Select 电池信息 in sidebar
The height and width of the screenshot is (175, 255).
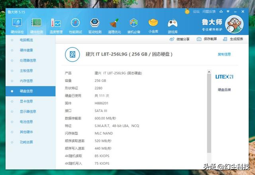[30, 122]
